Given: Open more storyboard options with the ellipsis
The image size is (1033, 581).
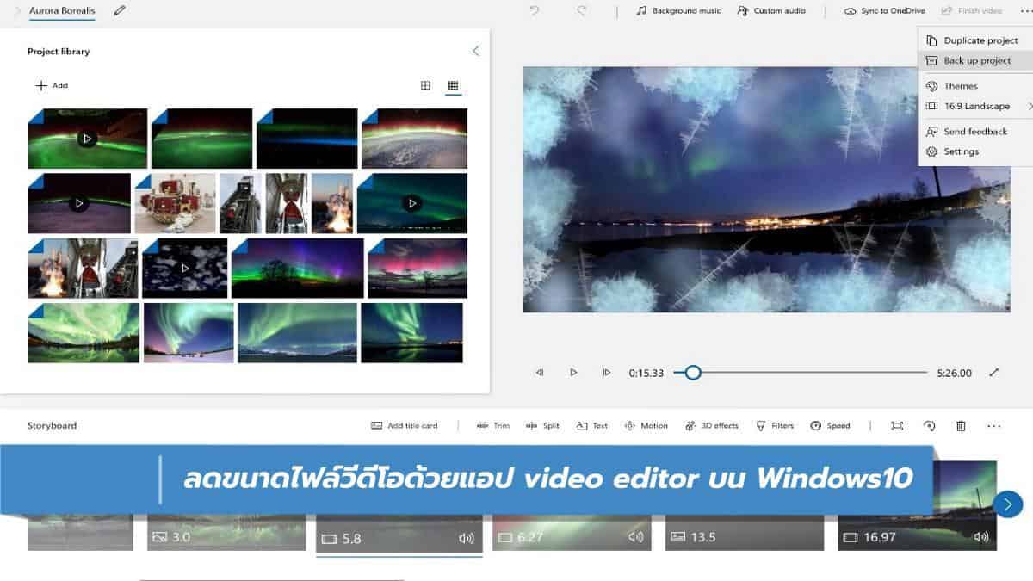Looking at the screenshot, I should tap(994, 425).
